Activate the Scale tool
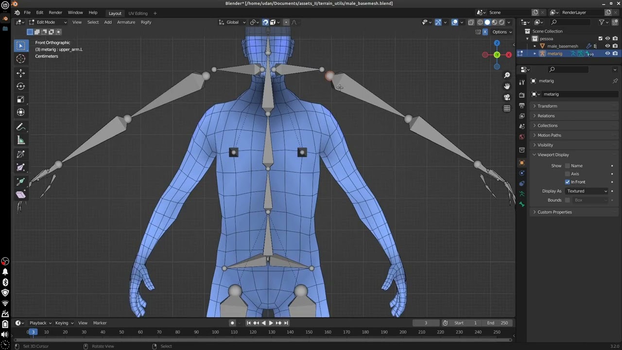Screen dimensions: 622x350 20,99
